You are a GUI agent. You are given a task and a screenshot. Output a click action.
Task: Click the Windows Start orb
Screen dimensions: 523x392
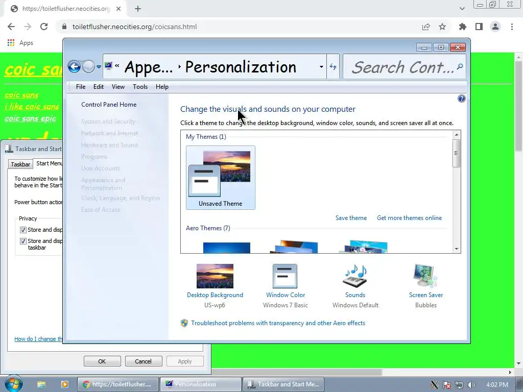click(x=13, y=383)
